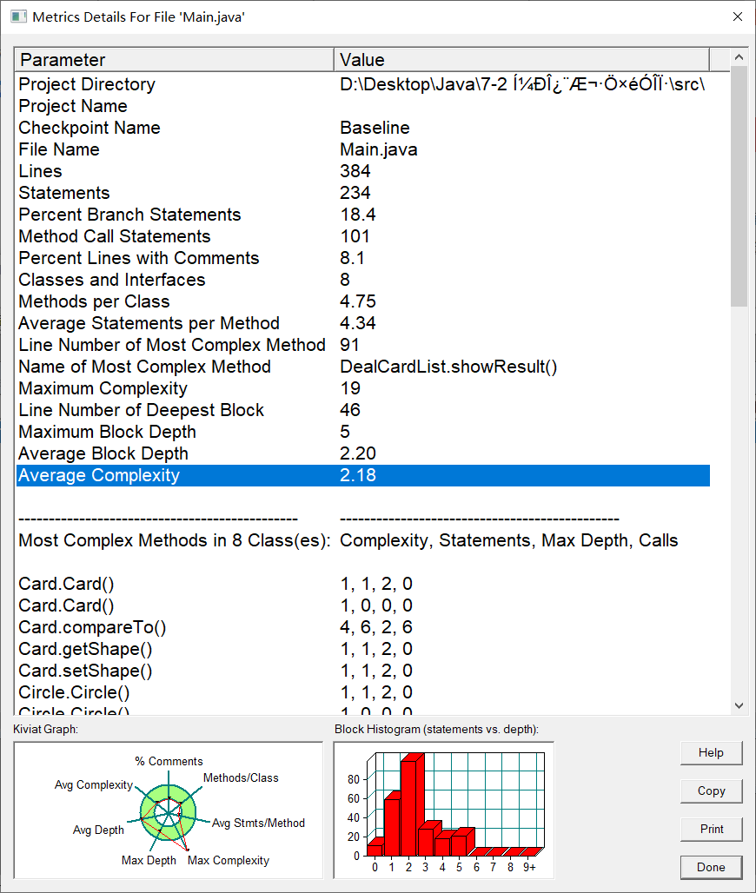The image size is (756, 893).
Task: Select Percent Branch Statements row
Action: 363,215
